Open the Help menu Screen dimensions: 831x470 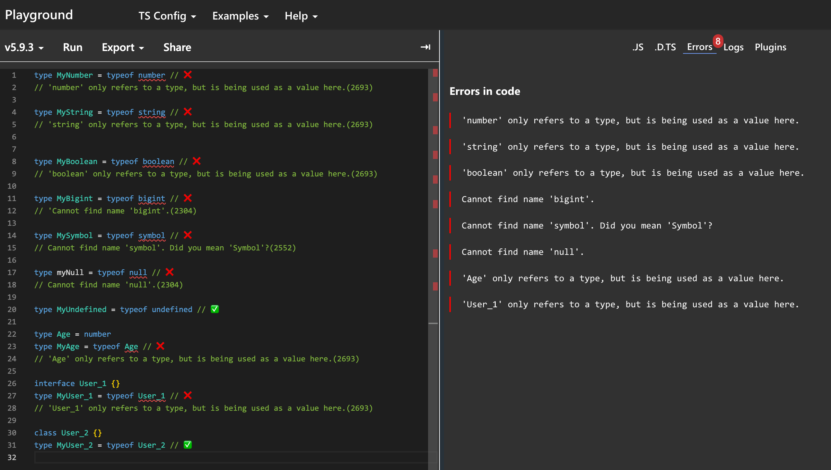(301, 16)
